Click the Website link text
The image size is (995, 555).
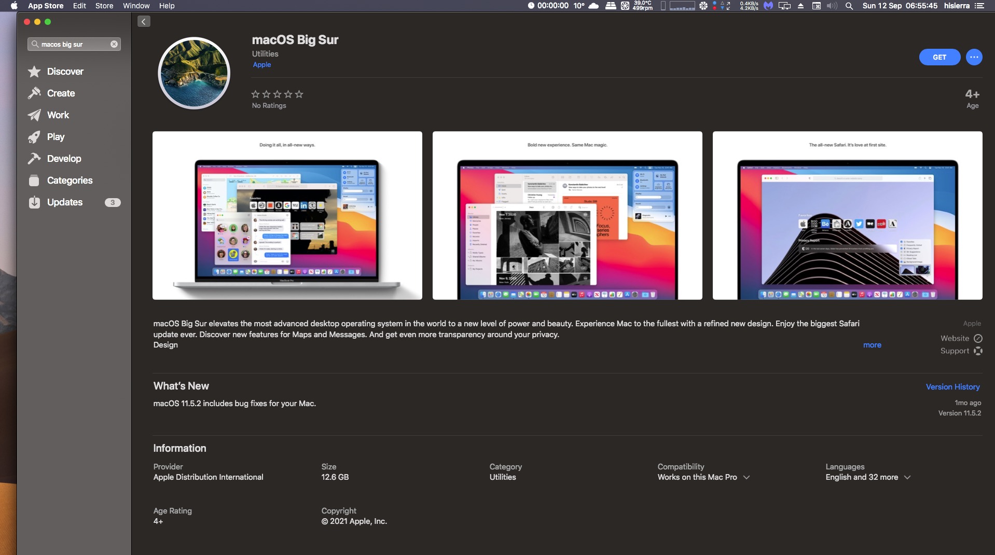pos(955,338)
